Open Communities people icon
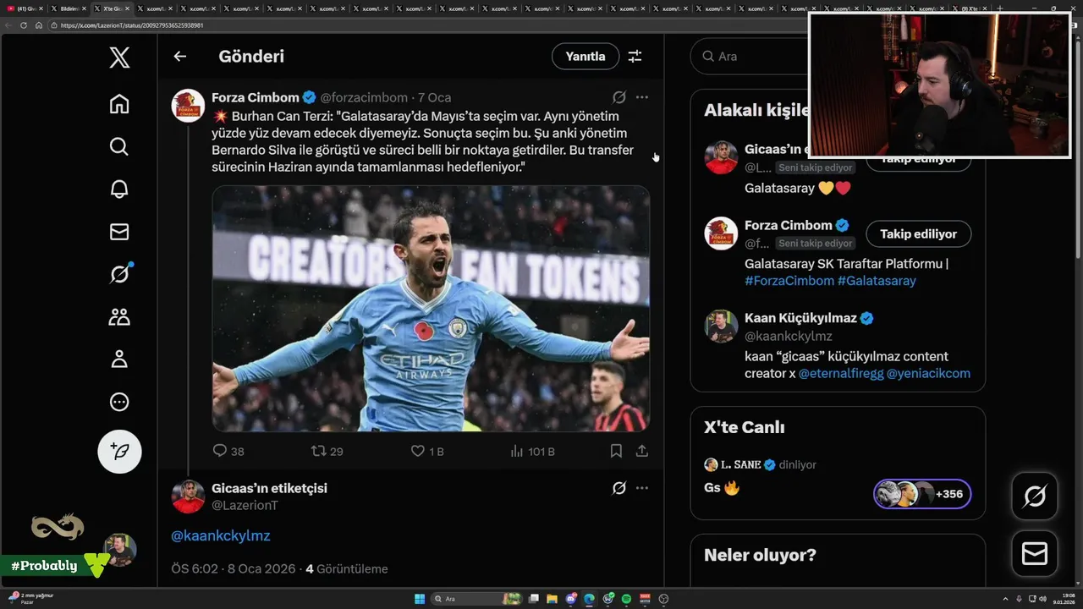This screenshot has width=1083, height=609. click(x=119, y=316)
